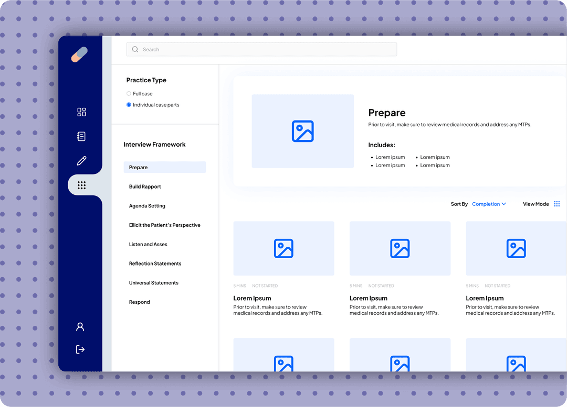
Task: Click the dotted grid icon in sidebar
Action: click(x=81, y=185)
